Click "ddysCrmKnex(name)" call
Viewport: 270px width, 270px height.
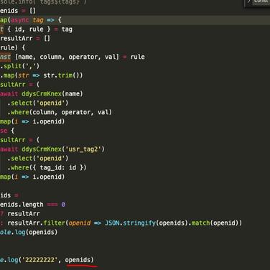point(52,94)
